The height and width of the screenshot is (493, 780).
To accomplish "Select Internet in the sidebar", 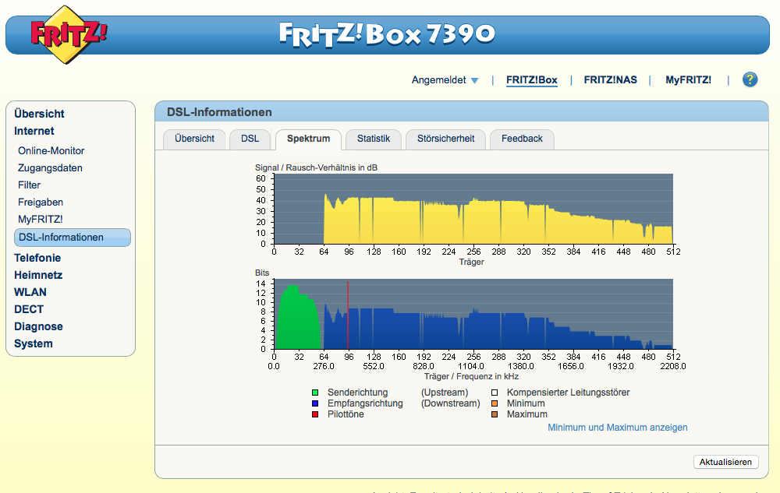I will point(34,131).
